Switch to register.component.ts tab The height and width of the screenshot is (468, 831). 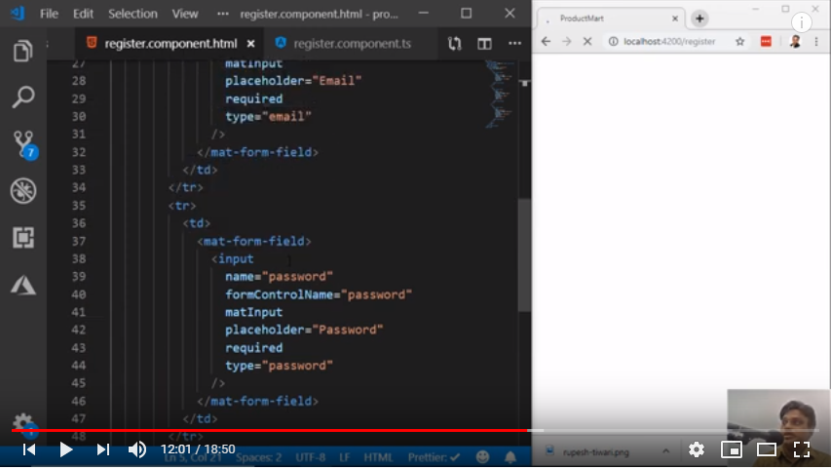(349, 43)
